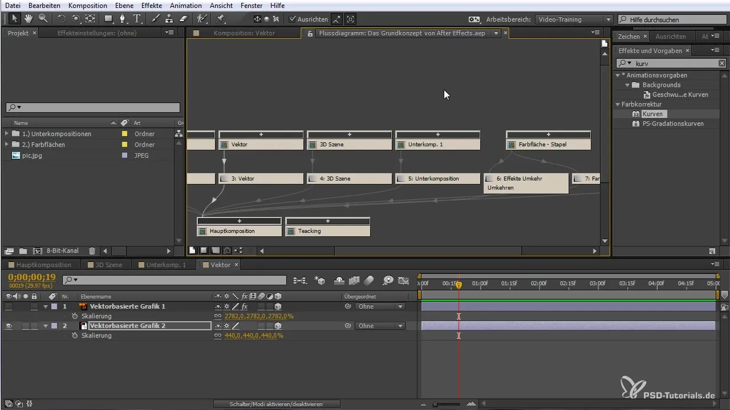Open parent dropdown Ohne for layer 2

pyautogui.click(x=379, y=326)
